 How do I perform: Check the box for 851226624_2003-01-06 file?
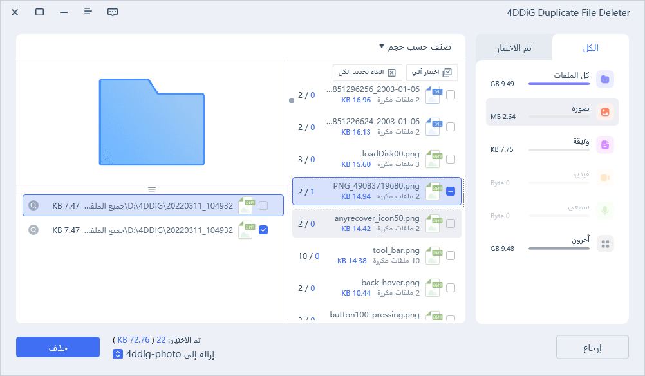[451, 127]
